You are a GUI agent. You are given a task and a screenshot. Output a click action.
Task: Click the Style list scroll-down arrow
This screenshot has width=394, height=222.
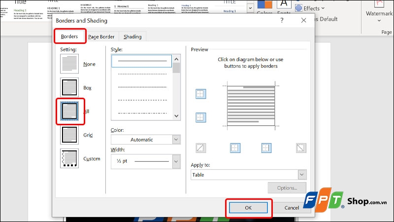[x=176, y=115]
